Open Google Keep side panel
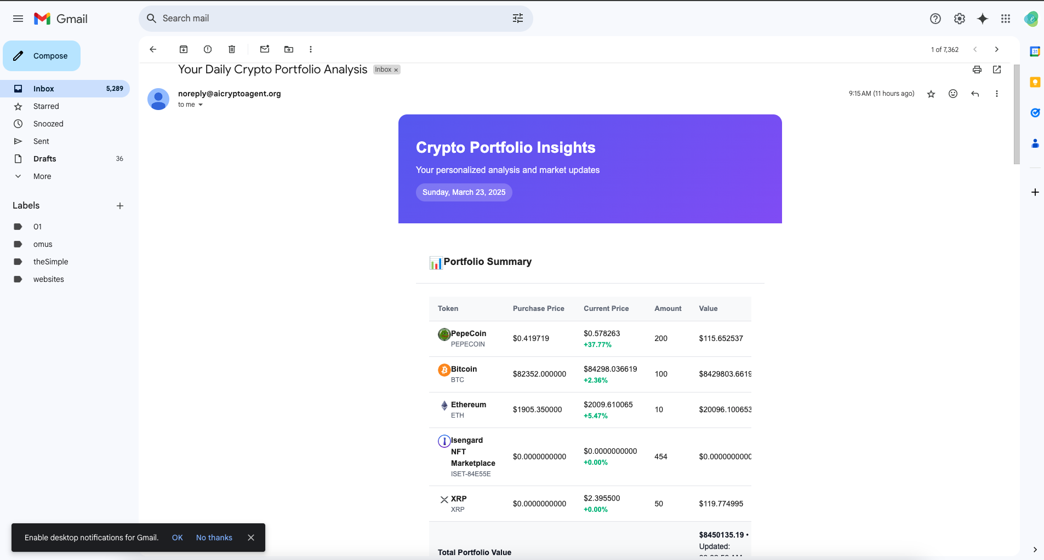The image size is (1044, 560). coord(1035,82)
